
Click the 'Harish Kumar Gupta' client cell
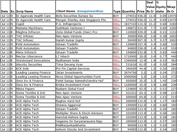(84, 40)
